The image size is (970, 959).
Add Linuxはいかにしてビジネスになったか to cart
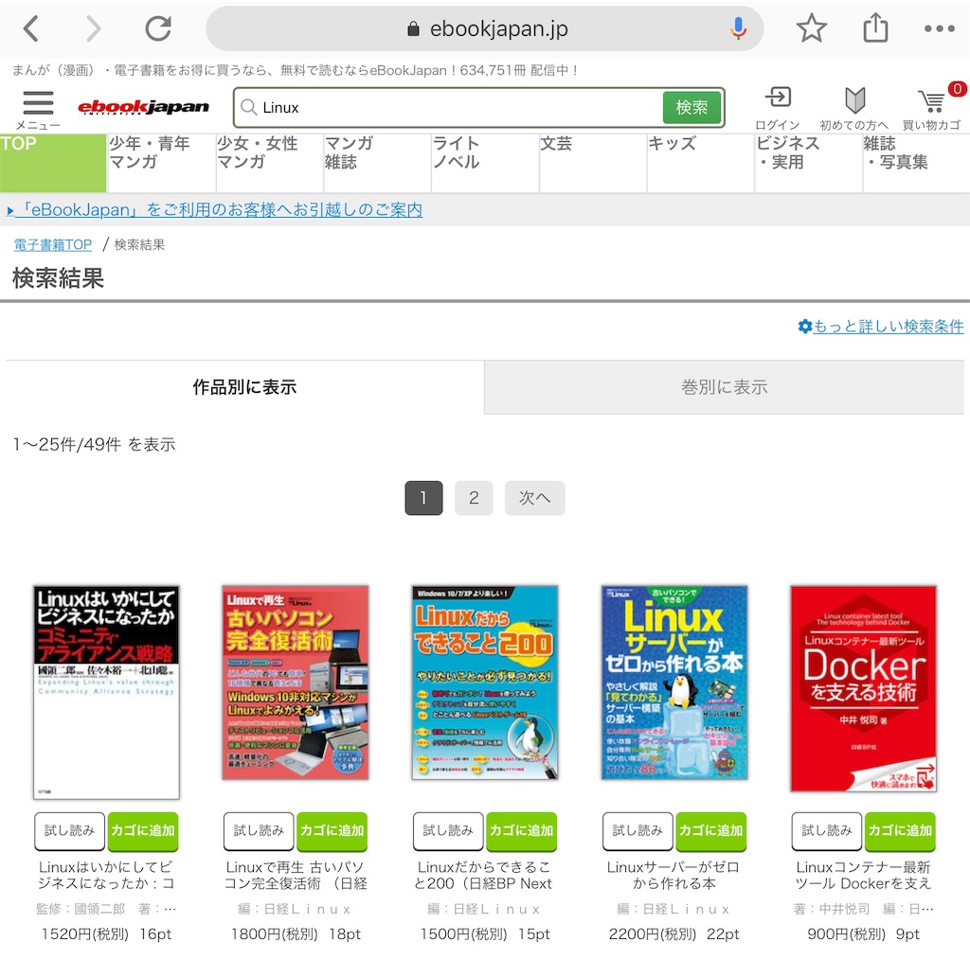click(143, 831)
